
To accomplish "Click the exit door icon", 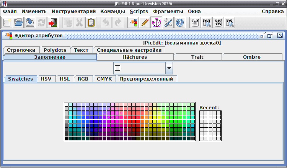I will [53, 23].
